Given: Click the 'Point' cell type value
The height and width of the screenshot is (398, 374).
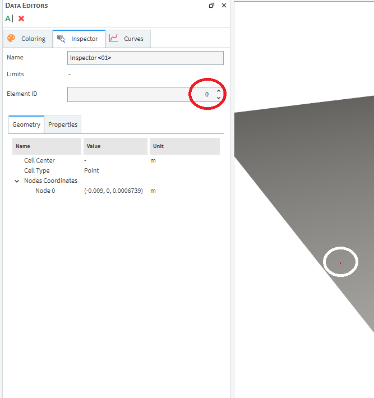Looking at the screenshot, I should tap(91, 170).
